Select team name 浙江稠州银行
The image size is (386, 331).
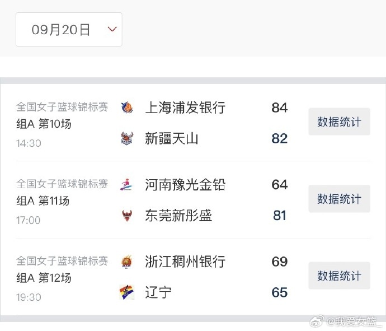(x=185, y=262)
